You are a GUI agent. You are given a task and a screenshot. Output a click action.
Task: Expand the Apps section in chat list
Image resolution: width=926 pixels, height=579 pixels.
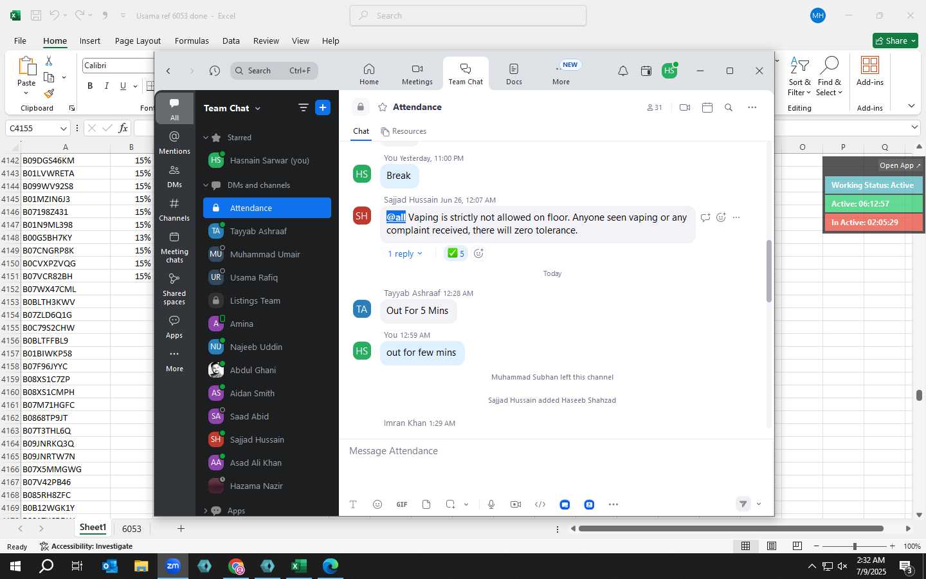pyautogui.click(x=206, y=511)
